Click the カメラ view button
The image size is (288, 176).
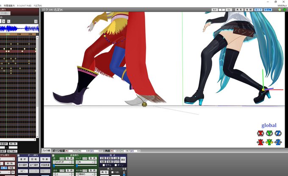tap(116, 162)
